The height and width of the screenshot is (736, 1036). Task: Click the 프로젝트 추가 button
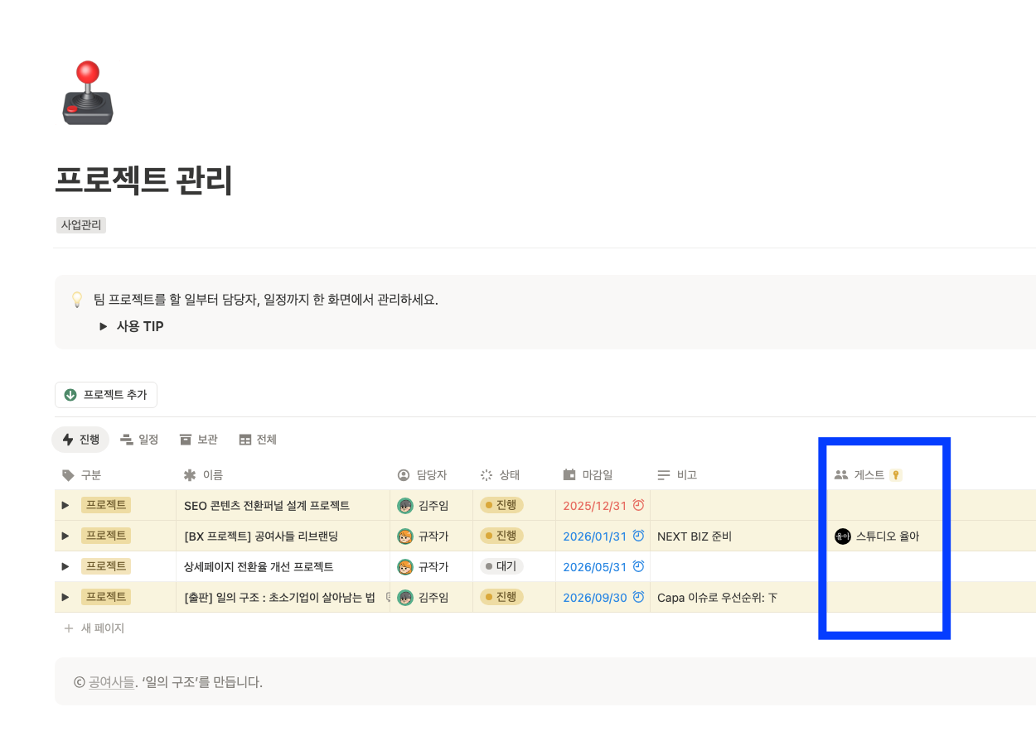(106, 395)
